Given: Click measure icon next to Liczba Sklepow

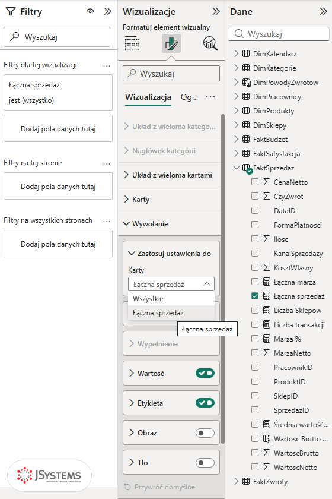Looking at the screenshot, I should coord(267,310).
